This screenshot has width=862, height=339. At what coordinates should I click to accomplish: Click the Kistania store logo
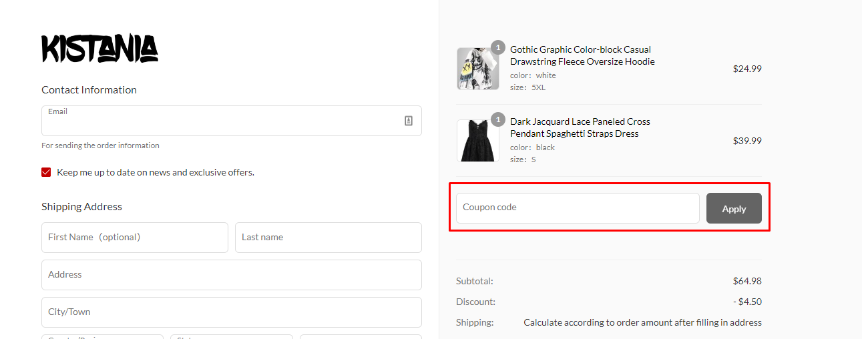click(x=99, y=49)
